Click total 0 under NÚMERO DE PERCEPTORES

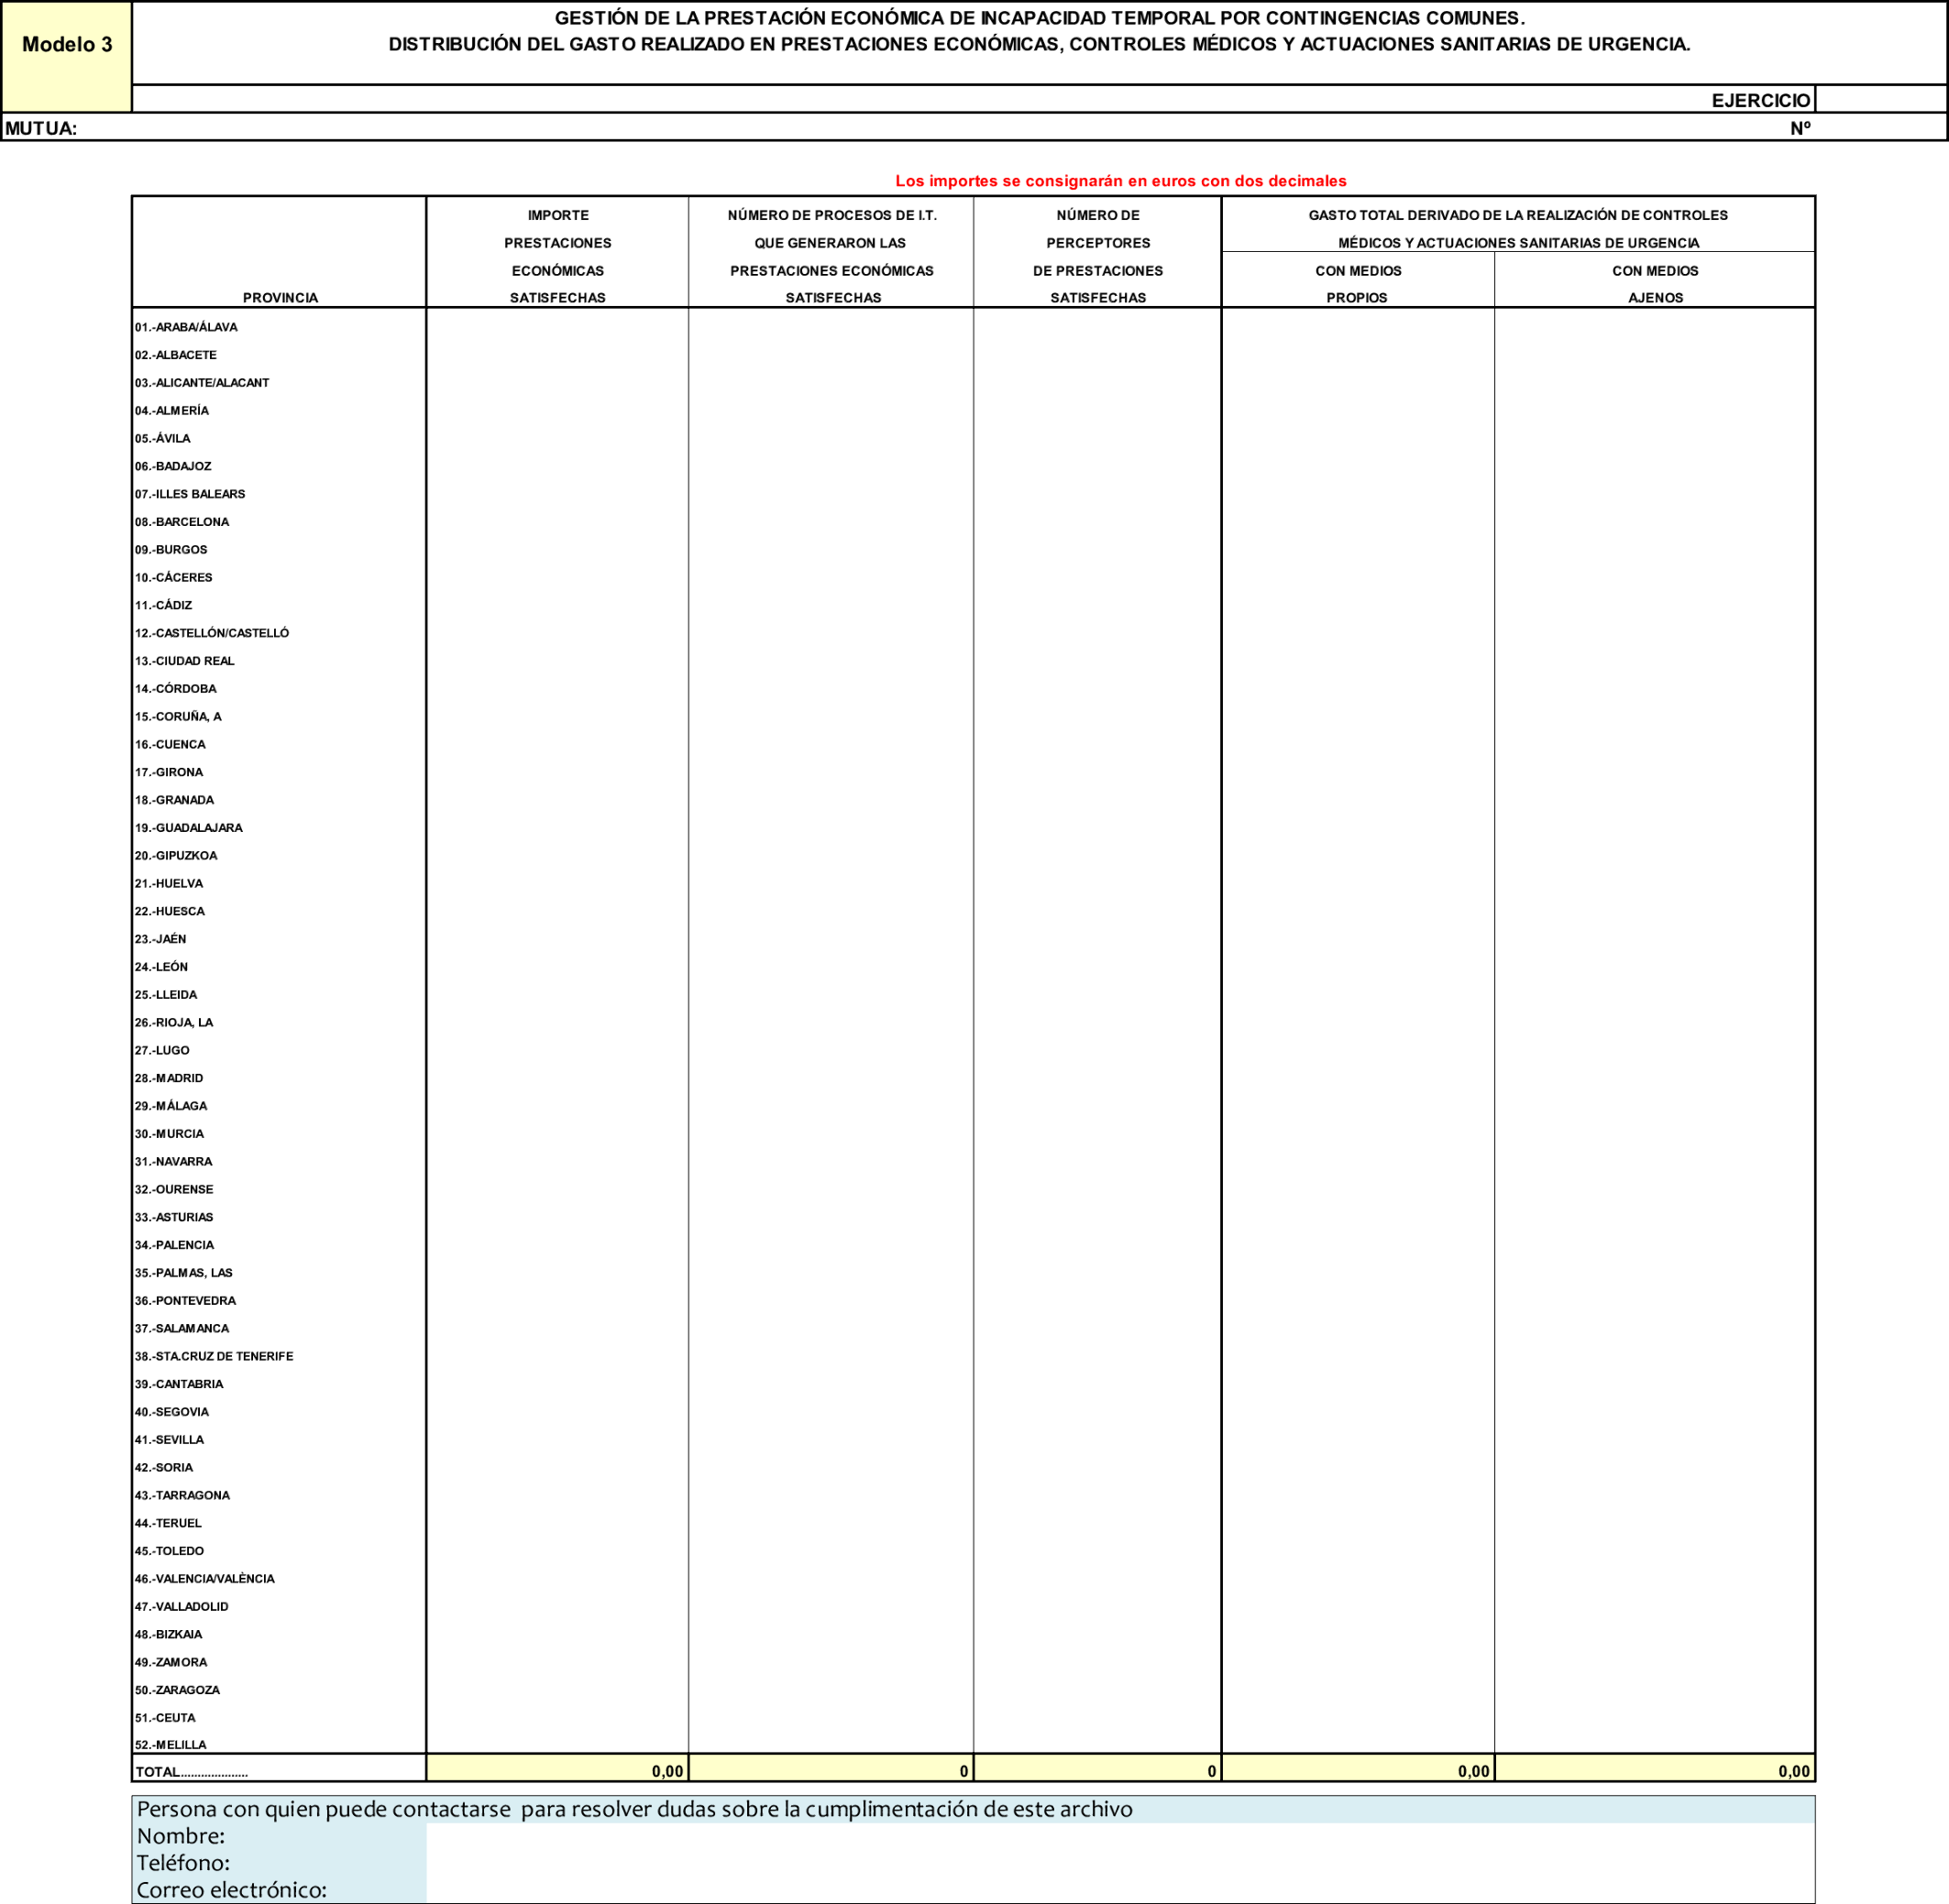(x=1097, y=1768)
